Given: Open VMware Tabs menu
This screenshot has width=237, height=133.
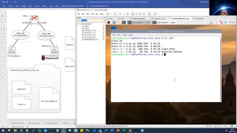Looking at the screenshot, I should (x=97, y=14).
